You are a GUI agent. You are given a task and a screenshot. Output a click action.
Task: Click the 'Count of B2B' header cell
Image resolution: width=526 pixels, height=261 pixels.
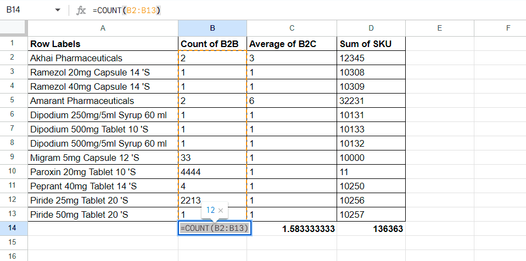(212, 44)
